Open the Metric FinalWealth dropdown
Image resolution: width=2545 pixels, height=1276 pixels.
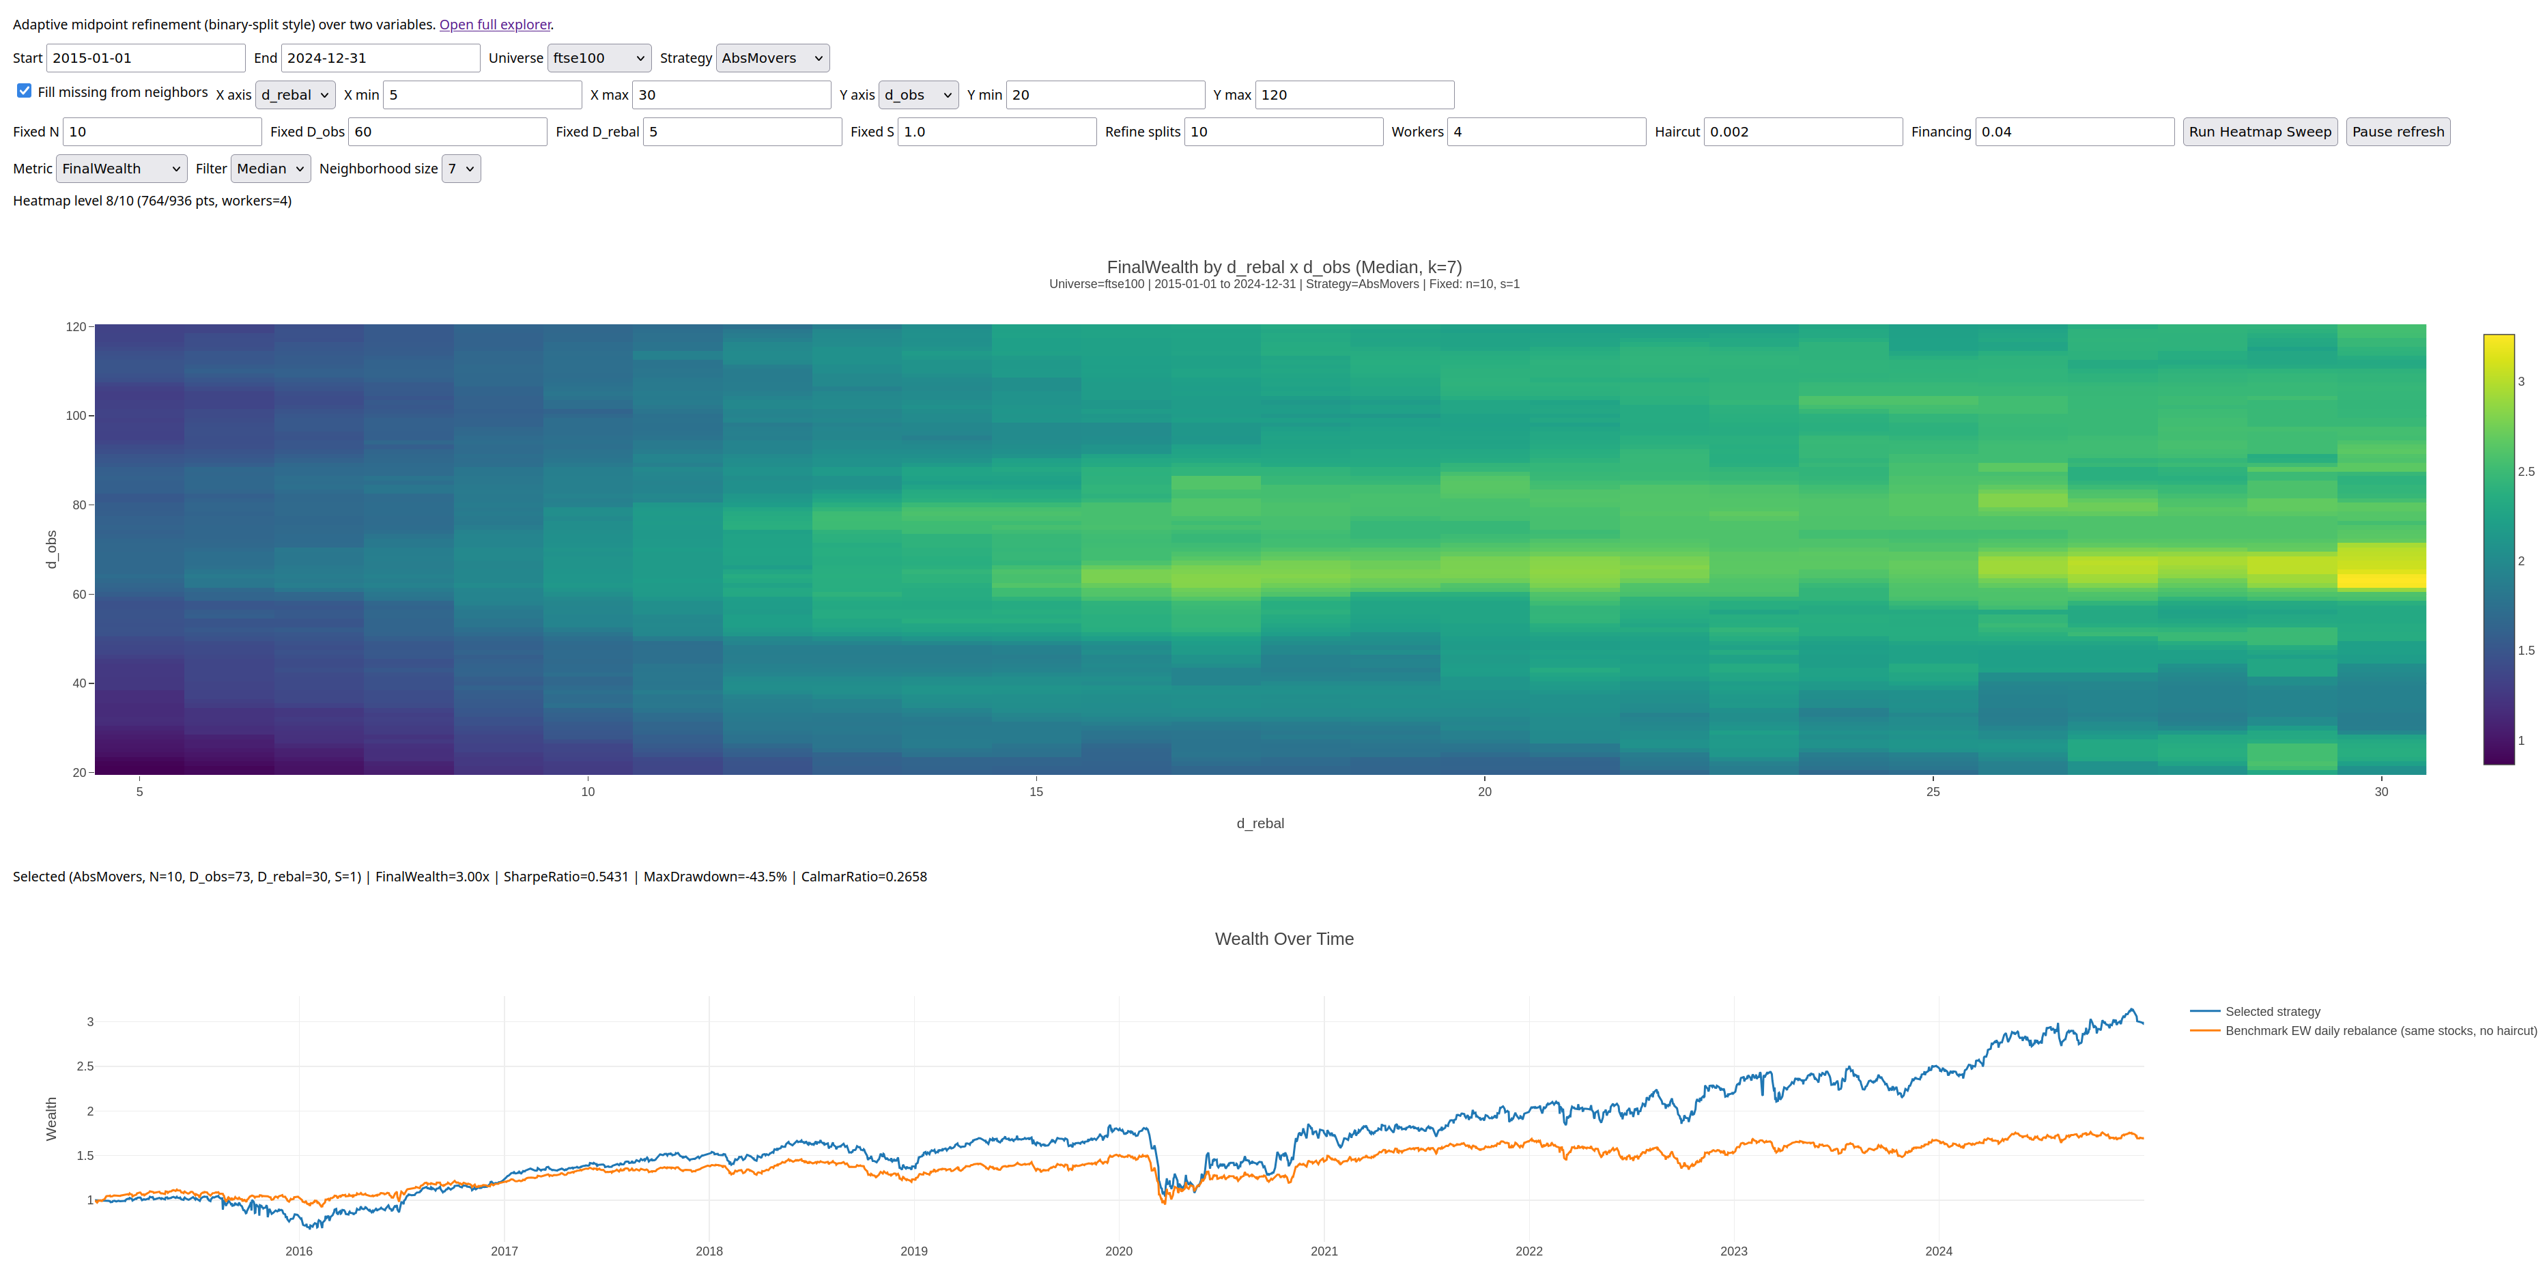tap(122, 169)
